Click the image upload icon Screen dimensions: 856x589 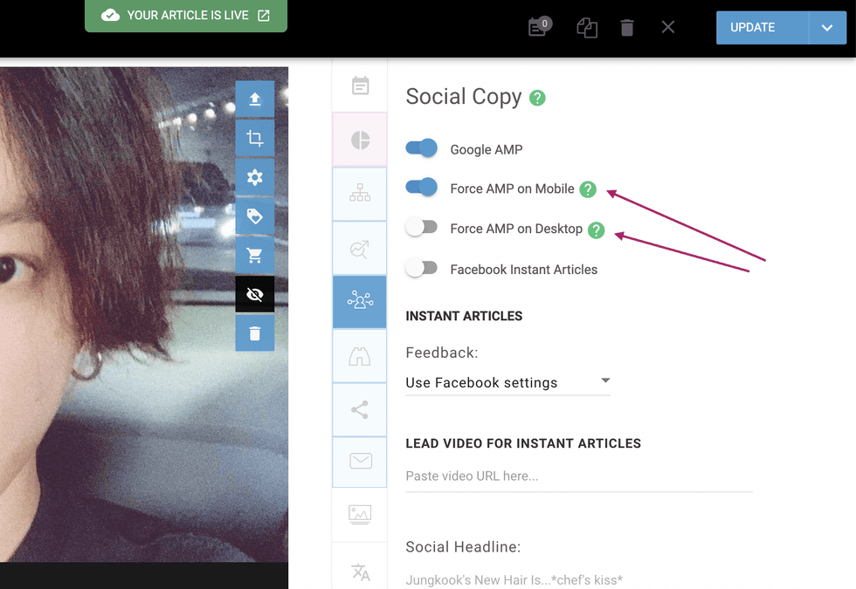[x=254, y=99]
